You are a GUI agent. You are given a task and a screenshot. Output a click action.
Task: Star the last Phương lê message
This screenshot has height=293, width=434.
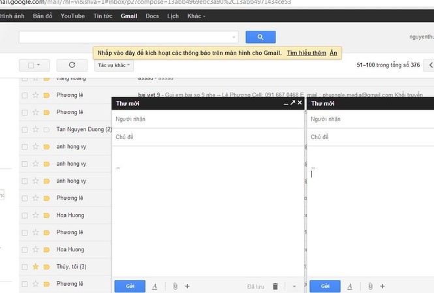35,284
